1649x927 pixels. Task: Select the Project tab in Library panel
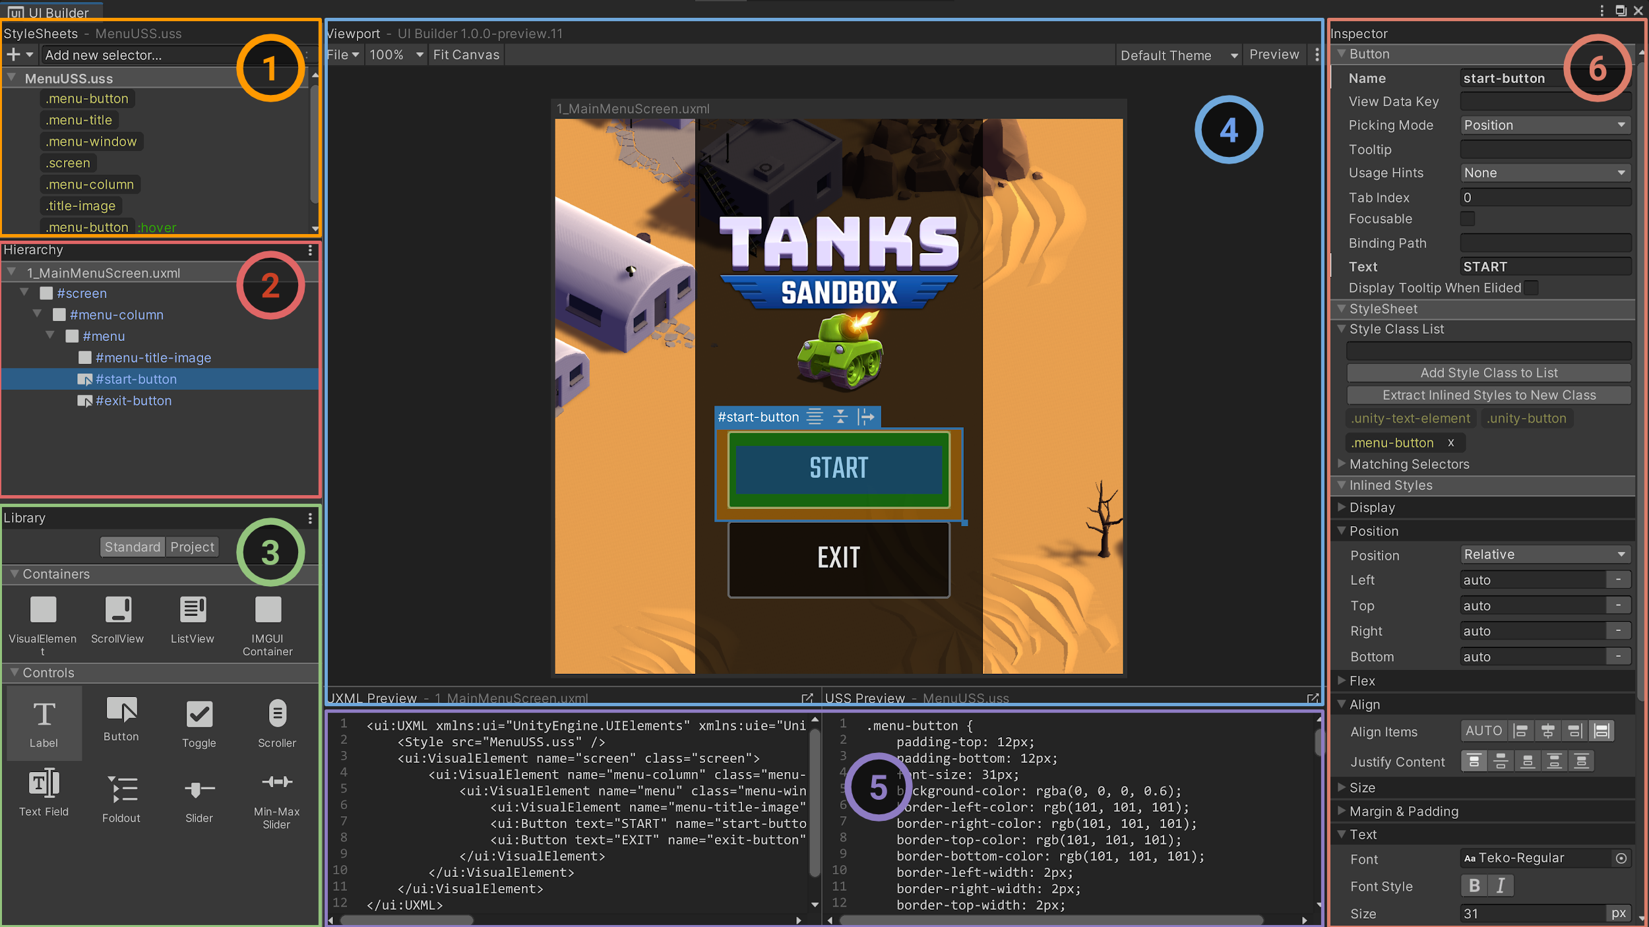click(x=191, y=547)
